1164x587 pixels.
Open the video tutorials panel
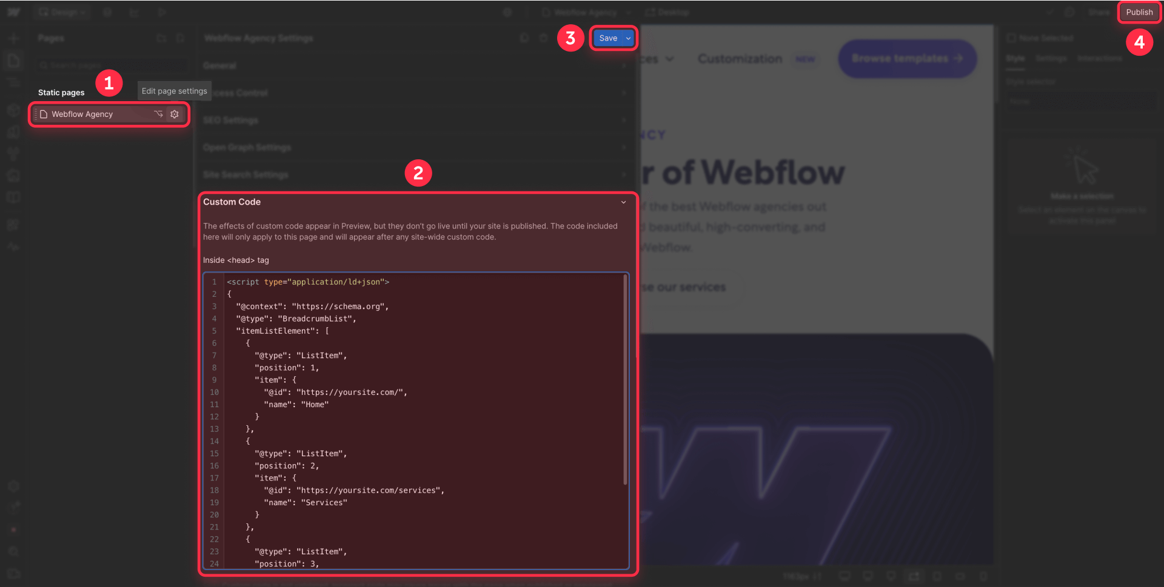point(13,574)
